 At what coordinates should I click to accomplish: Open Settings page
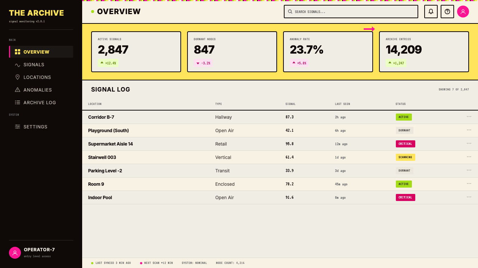[41, 127]
